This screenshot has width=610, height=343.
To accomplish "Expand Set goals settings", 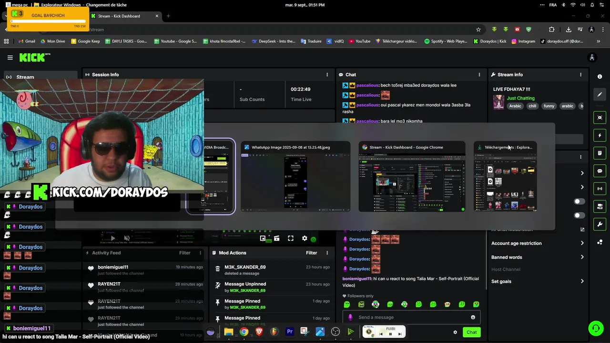I will coord(537,282).
